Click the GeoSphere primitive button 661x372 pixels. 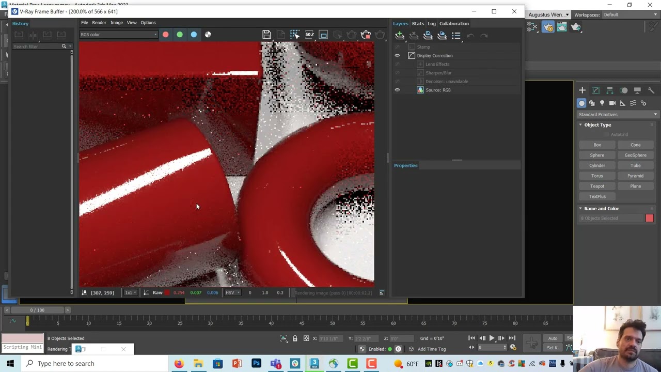[635, 155]
